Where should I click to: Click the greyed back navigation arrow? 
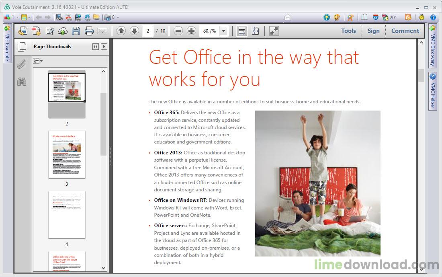coord(39,17)
